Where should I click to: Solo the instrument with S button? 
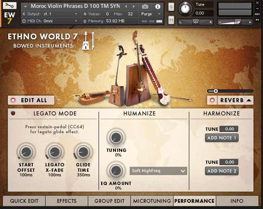click(171, 7)
